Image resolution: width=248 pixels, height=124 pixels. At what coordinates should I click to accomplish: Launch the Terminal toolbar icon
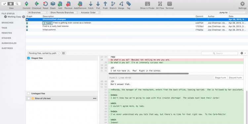click(x=170, y=4)
